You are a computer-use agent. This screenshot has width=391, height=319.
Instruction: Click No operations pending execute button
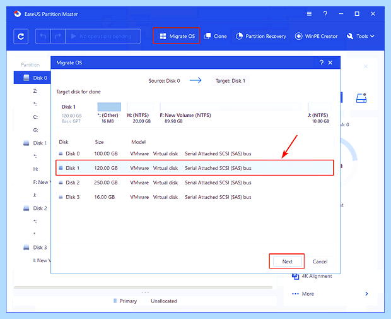103,37
